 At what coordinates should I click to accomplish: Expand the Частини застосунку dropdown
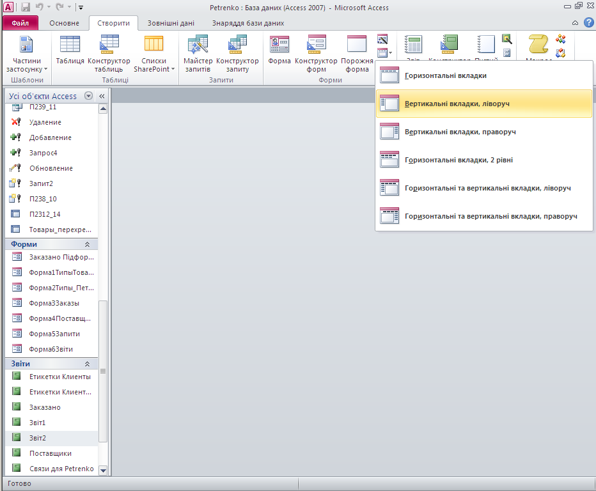coord(26,55)
